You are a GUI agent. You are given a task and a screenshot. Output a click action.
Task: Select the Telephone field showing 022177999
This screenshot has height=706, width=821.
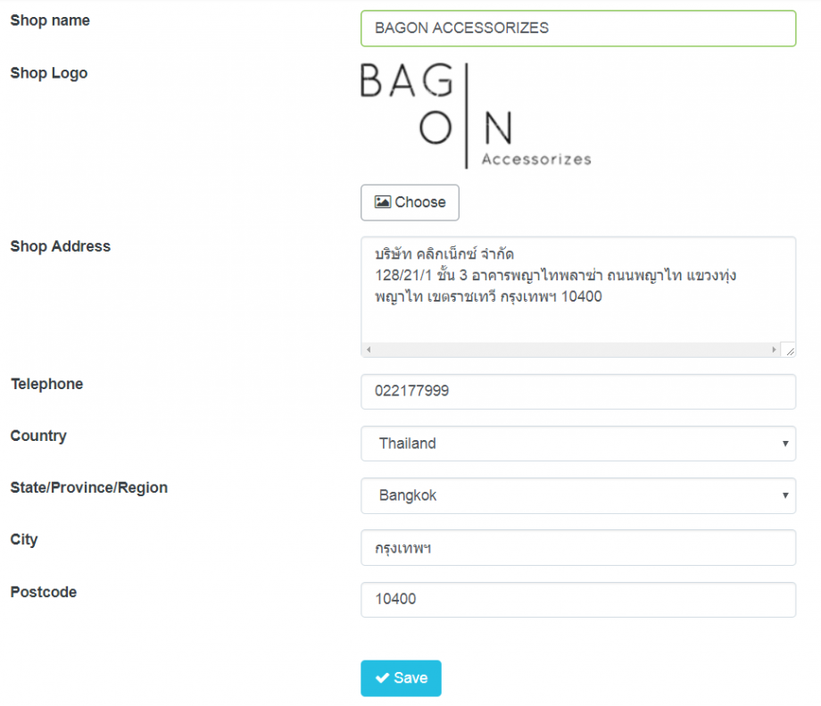click(x=578, y=391)
